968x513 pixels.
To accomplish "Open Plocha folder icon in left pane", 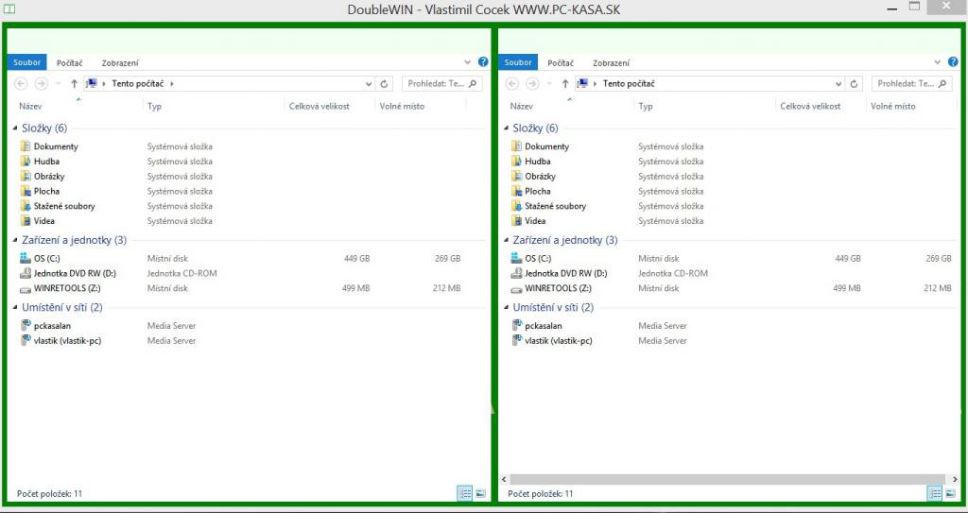I will [26, 191].
